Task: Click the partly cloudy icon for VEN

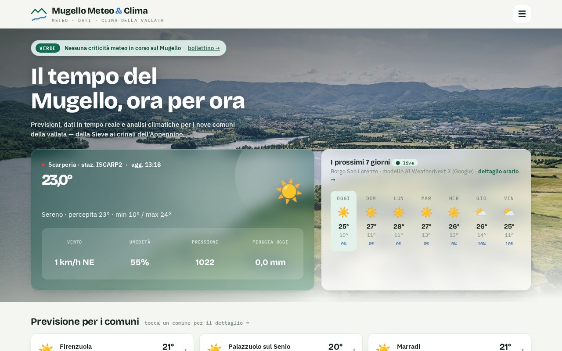Action: tap(509, 213)
